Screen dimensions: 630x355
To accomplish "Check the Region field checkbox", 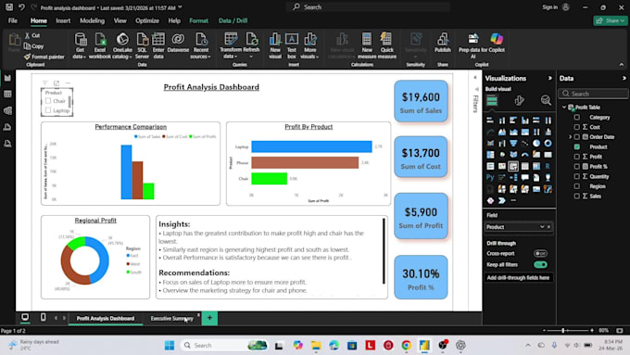I will coord(577,186).
